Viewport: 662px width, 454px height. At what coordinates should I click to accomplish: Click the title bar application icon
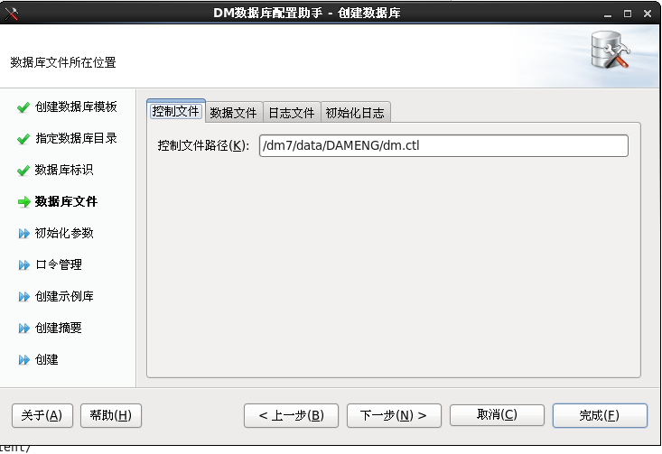tap(12, 14)
